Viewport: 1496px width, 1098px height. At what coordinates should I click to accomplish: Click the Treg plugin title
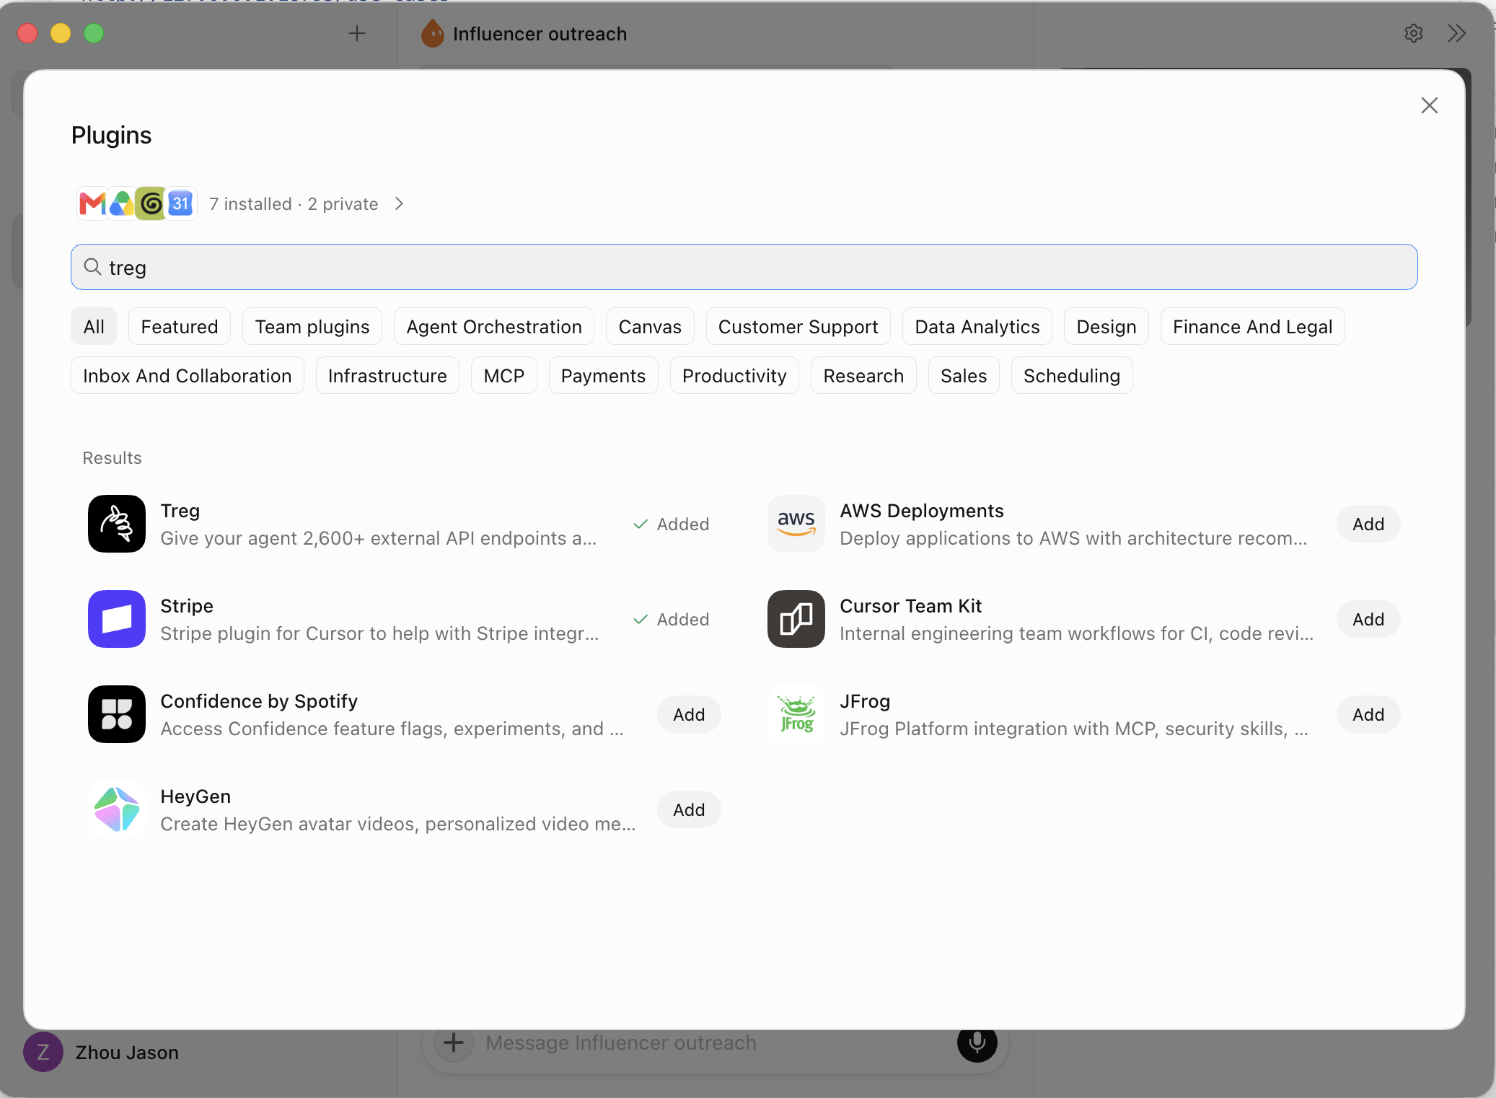180,511
